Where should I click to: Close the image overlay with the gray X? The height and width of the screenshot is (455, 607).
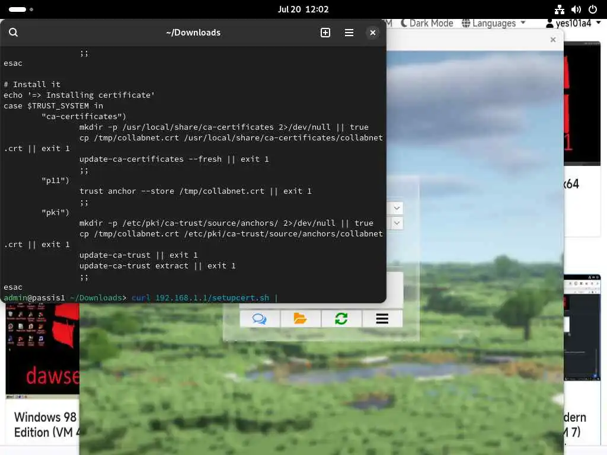point(553,40)
